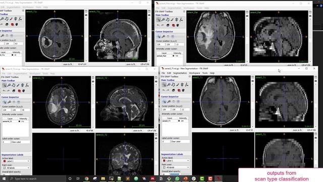Select Crosshair tool in series5_T1 window
The height and width of the screenshot is (182, 323).
pos(164,84)
